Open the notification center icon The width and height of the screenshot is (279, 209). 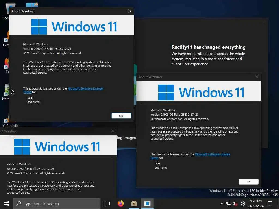coord(270,204)
